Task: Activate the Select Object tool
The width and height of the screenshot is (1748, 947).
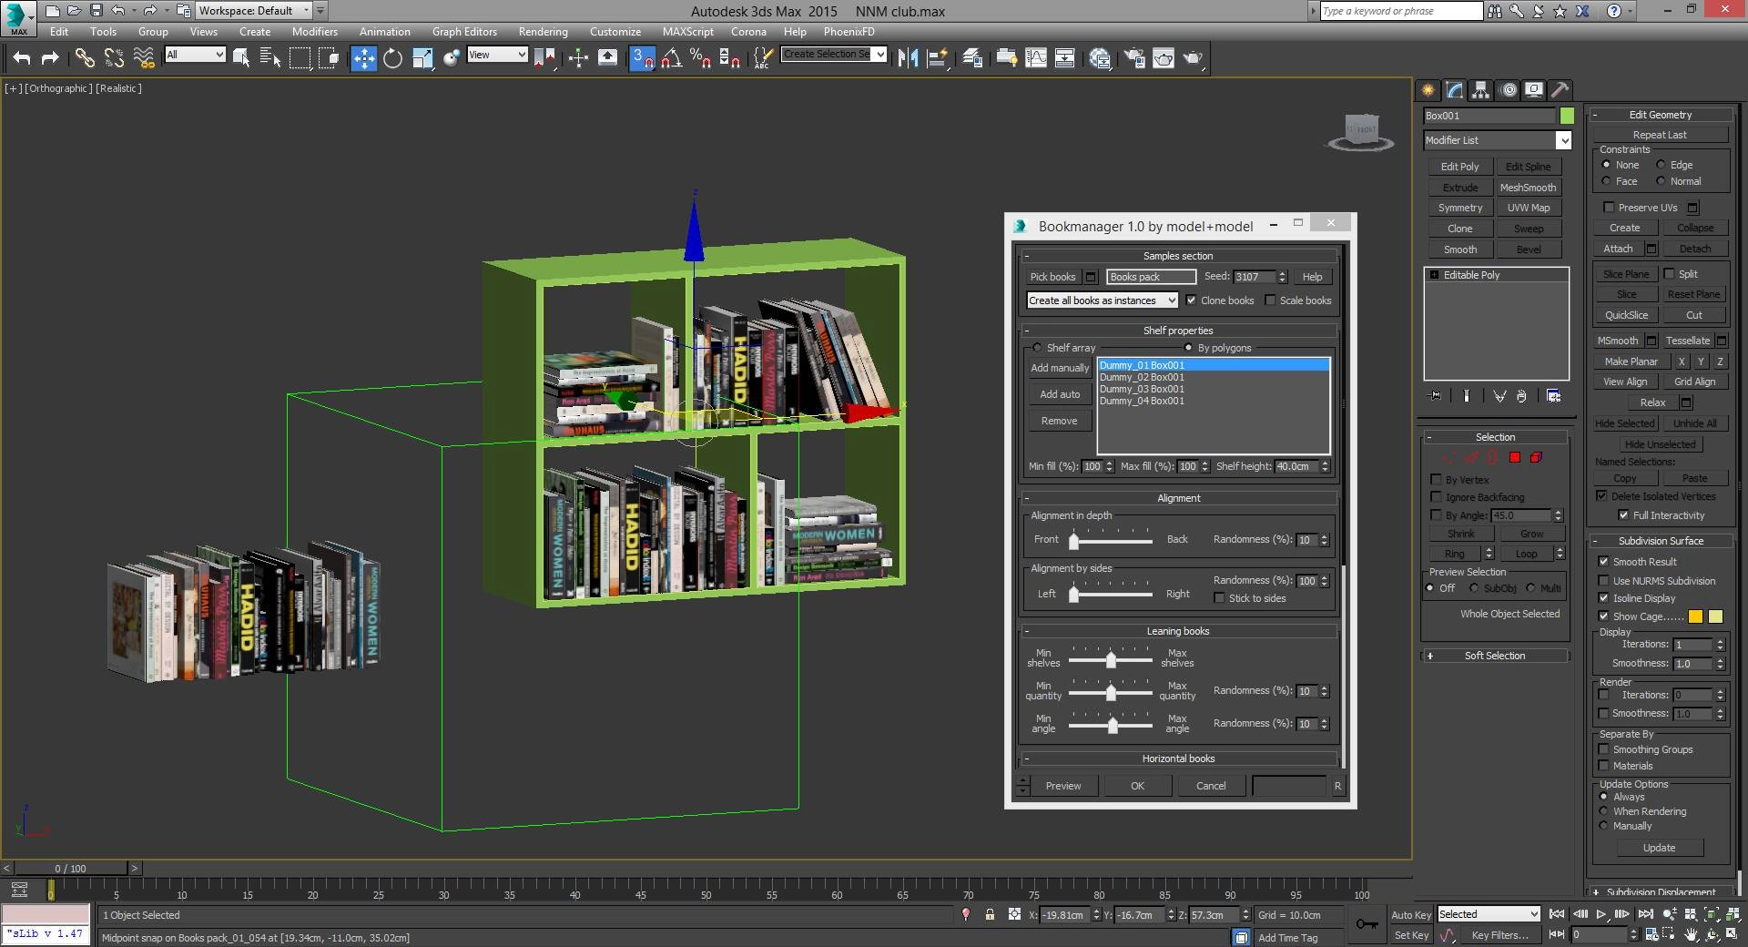Action: pos(241,58)
